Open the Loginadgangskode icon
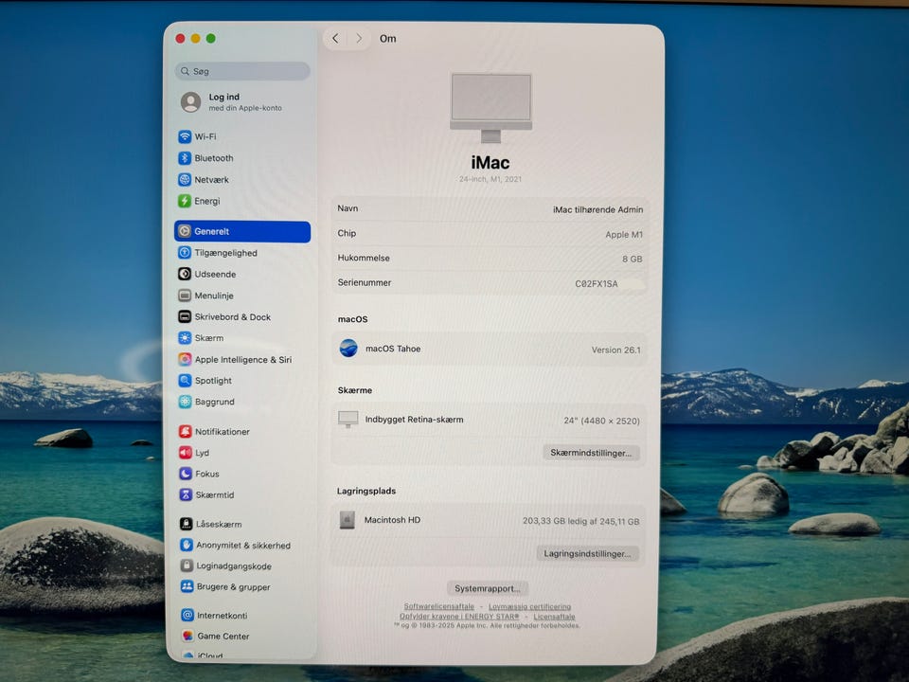909x682 pixels. (187, 565)
